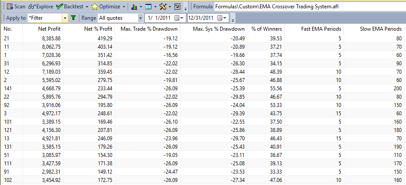Viewport: 406px width, 185px height.
Task: Open the settings wrench tools icon
Action: click(x=163, y=7)
